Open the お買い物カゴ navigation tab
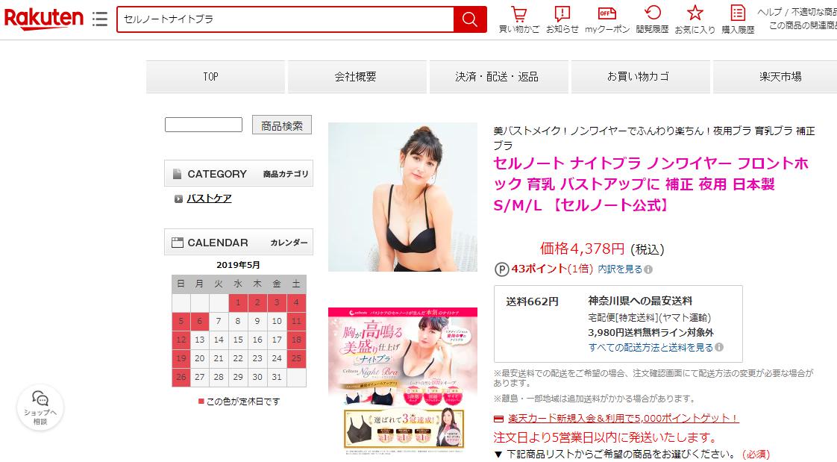This screenshot has height=462, width=837. [641, 76]
